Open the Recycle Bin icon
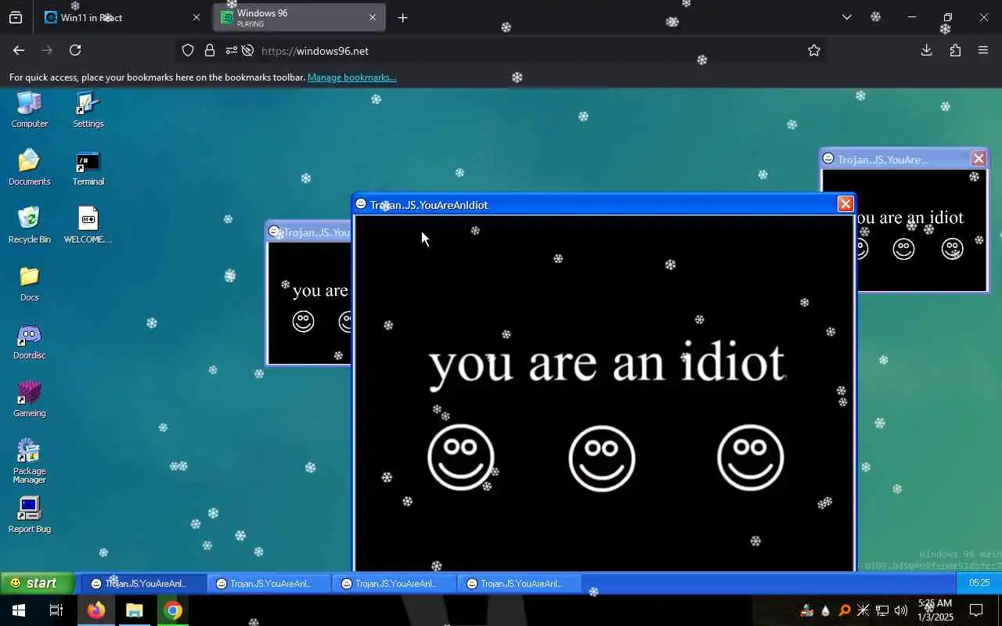The width and height of the screenshot is (1002, 626). (29, 225)
